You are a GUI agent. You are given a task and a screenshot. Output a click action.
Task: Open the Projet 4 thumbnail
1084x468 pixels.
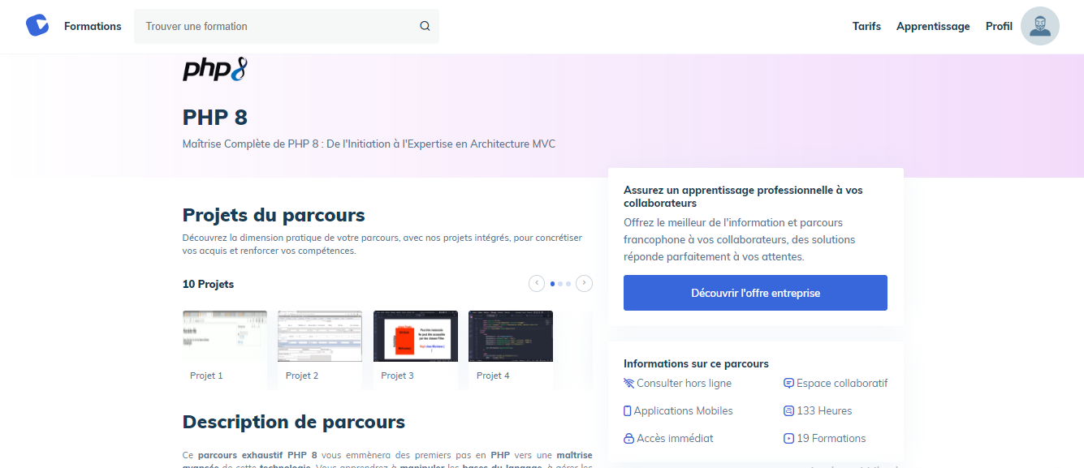(x=511, y=336)
